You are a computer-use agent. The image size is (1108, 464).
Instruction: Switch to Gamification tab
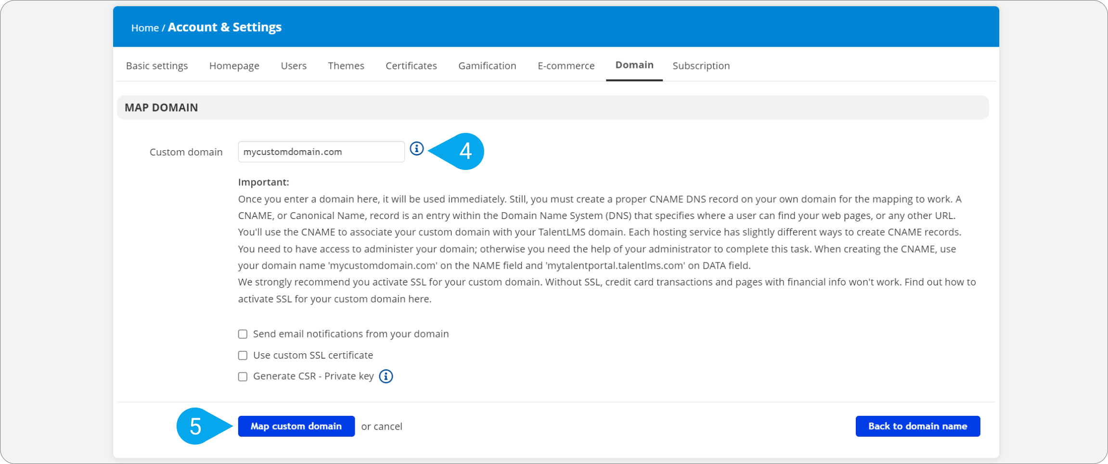click(x=487, y=65)
